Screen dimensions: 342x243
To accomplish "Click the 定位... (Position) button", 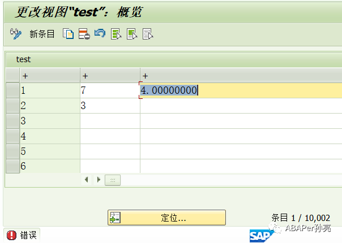I will click(x=166, y=218).
